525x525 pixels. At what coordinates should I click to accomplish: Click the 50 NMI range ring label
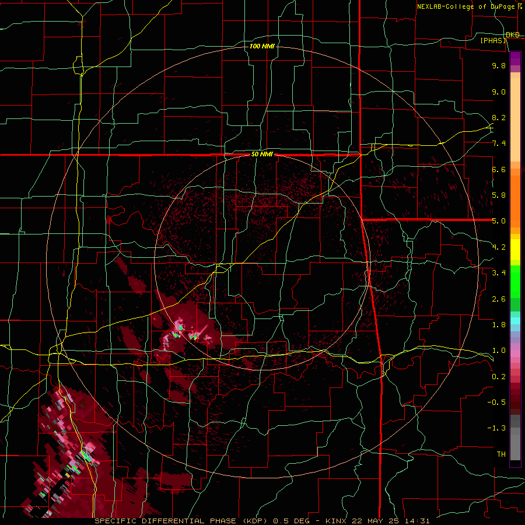262,155
